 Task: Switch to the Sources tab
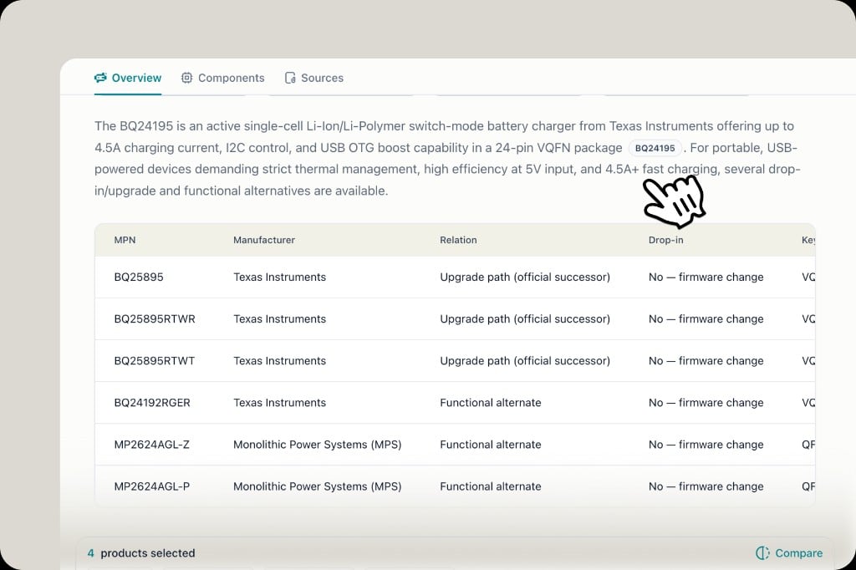[314, 78]
